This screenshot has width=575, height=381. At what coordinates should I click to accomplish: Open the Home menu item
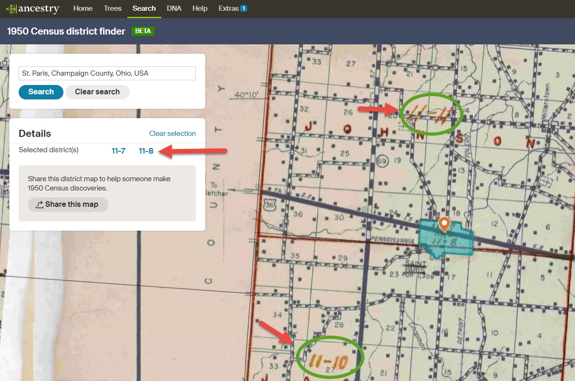(83, 8)
